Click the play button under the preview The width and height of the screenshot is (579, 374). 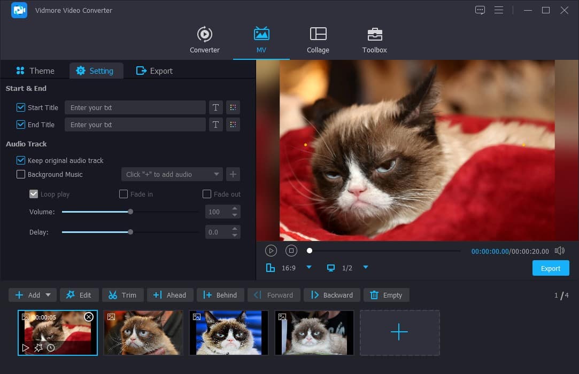pos(271,251)
